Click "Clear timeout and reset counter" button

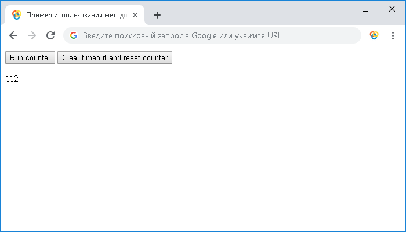(x=115, y=58)
